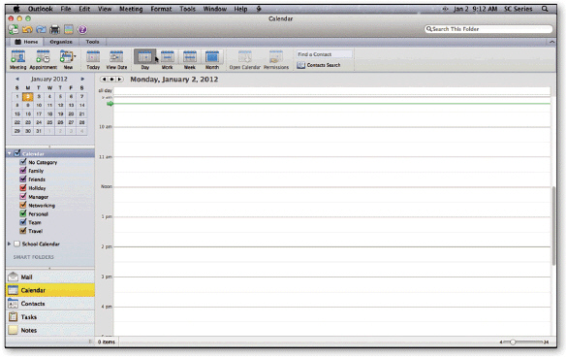Open the Apple menu
Viewport: 567px width, 358px height.
click(16, 9)
